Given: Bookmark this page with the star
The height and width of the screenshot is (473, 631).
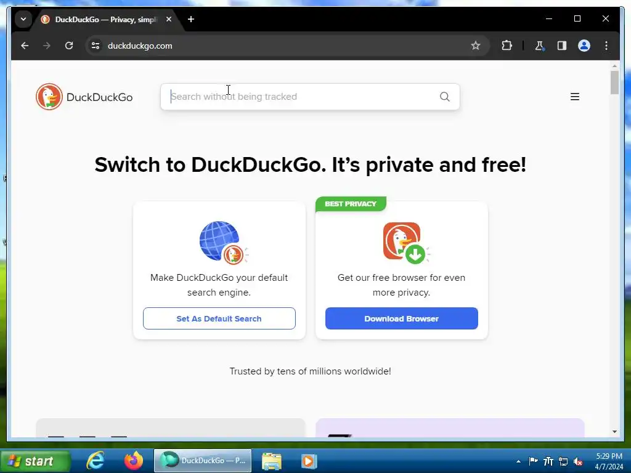Looking at the screenshot, I should coord(476,46).
